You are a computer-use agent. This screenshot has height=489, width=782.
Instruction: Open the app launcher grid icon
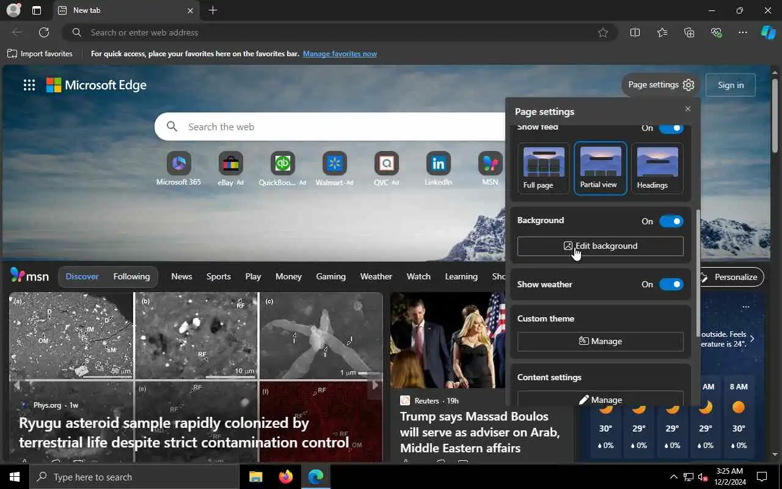(29, 85)
